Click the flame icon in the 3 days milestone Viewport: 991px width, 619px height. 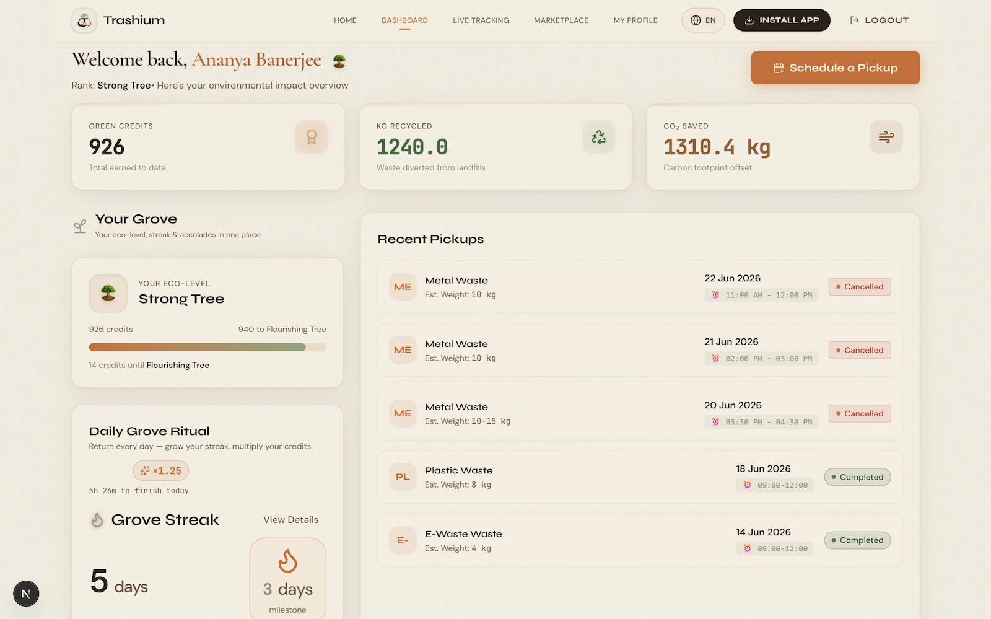click(287, 561)
